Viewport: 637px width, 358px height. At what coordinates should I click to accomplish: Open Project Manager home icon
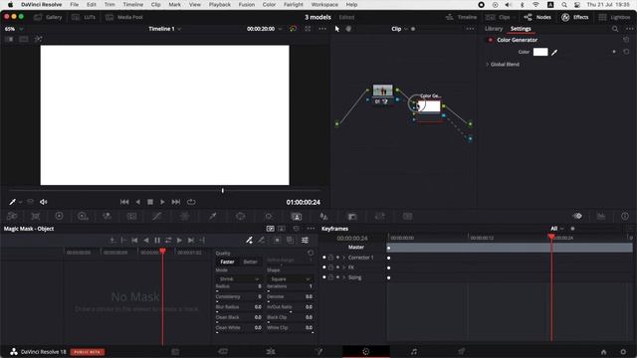pyautogui.click(x=604, y=352)
